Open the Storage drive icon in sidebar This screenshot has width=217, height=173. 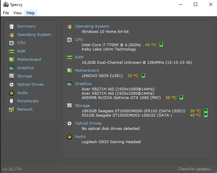pos(12,76)
